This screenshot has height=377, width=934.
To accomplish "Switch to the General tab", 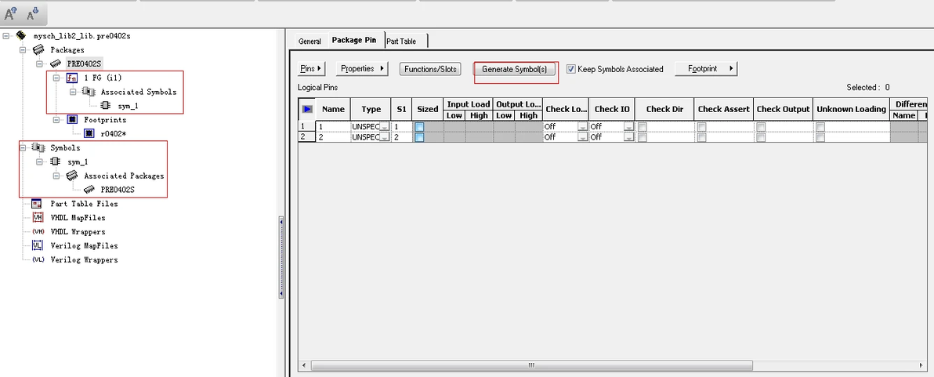I will 310,41.
